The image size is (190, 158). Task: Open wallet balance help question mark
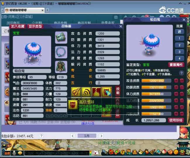click(42, 136)
